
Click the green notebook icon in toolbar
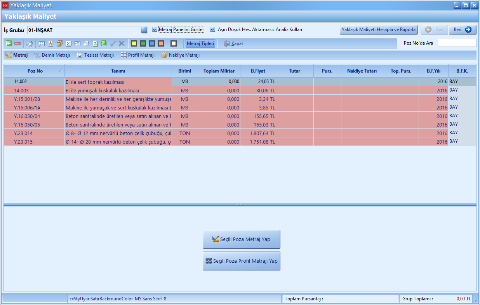(104, 43)
